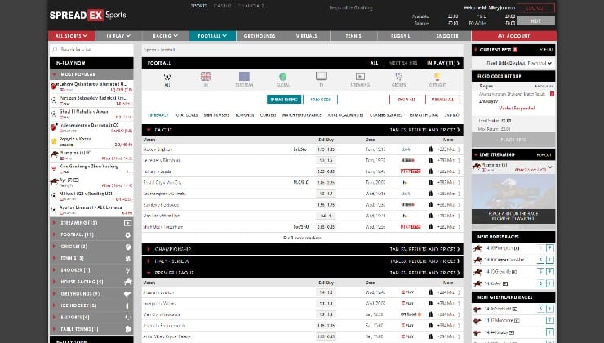Image resolution: width=604 pixels, height=343 pixels.
Task: Open My Account
Action: pyautogui.click(x=514, y=36)
